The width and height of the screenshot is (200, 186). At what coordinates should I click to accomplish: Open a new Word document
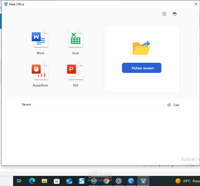pos(40,38)
